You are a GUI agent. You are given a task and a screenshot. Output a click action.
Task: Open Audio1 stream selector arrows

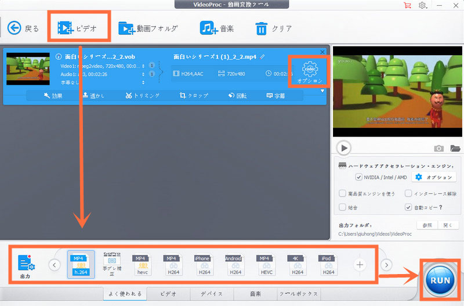click(143, 74)
